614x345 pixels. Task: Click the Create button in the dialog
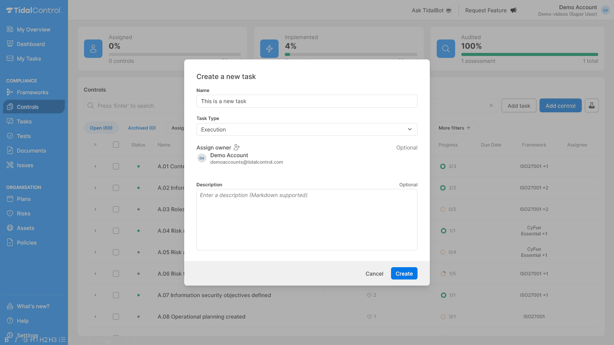[404, 273]
